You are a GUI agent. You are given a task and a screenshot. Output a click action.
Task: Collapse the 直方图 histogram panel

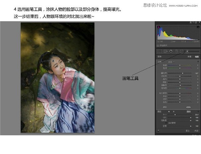[x=199, y=22]
